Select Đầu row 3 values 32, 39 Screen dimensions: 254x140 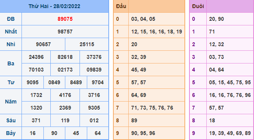click(139, 57)
